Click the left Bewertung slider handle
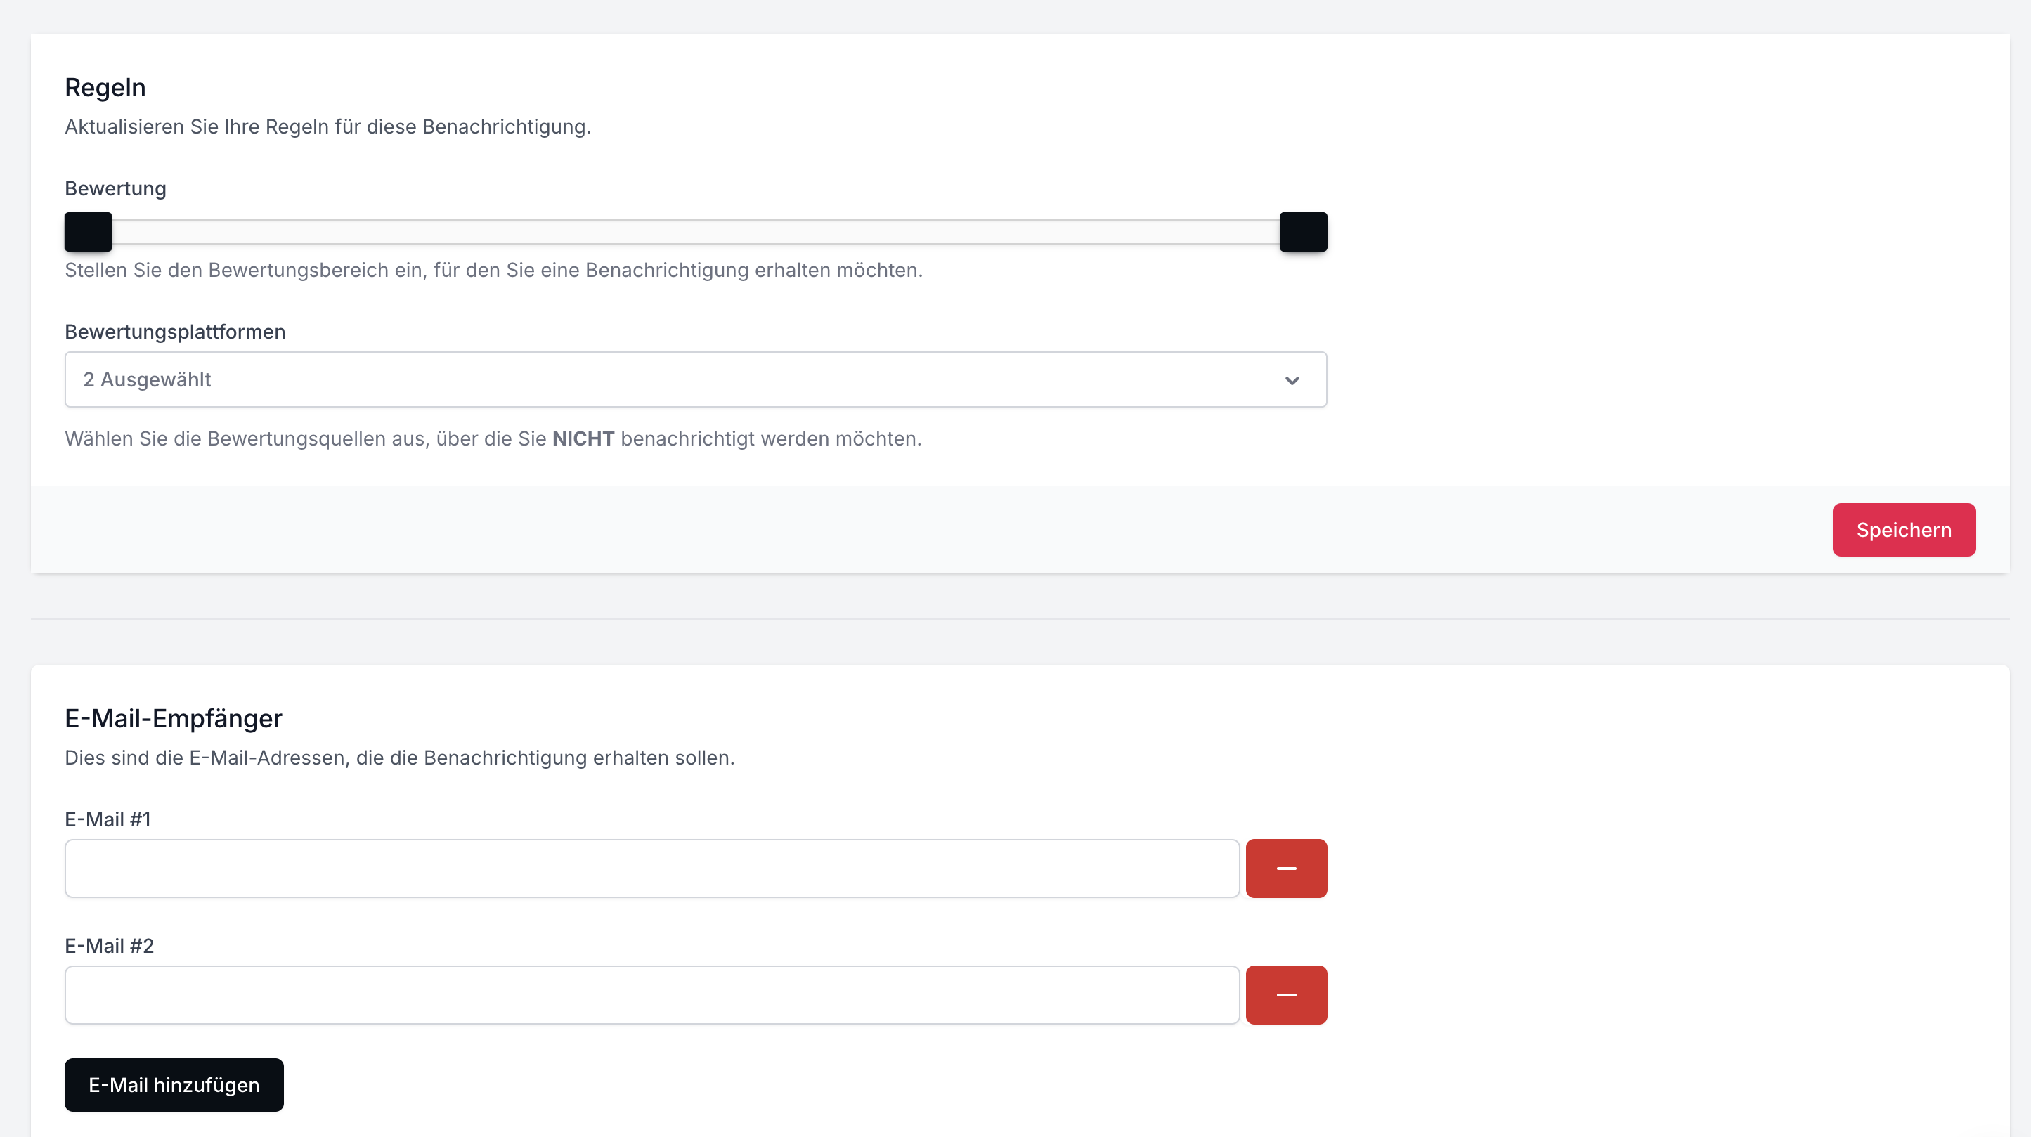The width and height of the screenshot is (2031, 1137). tap(89, 232)
